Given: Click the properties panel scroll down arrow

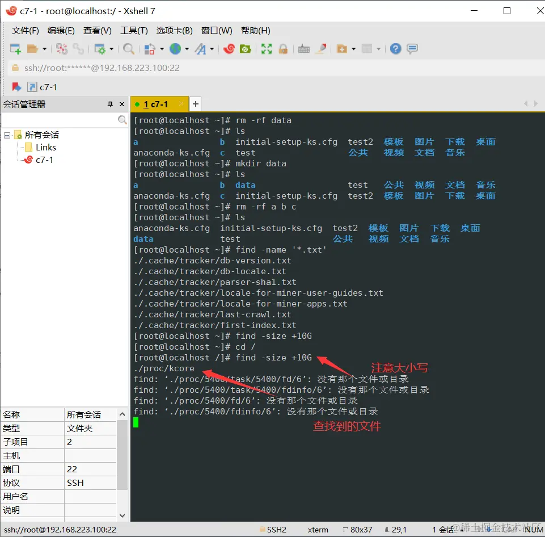Looking at the screenshot, I should 122,515.
